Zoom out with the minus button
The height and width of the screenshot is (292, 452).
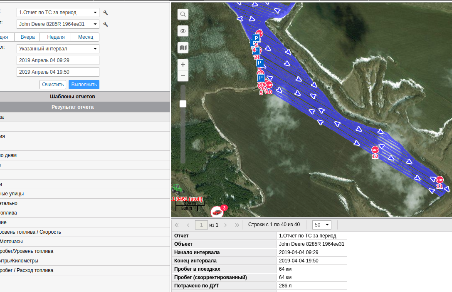tap(183, 76)
